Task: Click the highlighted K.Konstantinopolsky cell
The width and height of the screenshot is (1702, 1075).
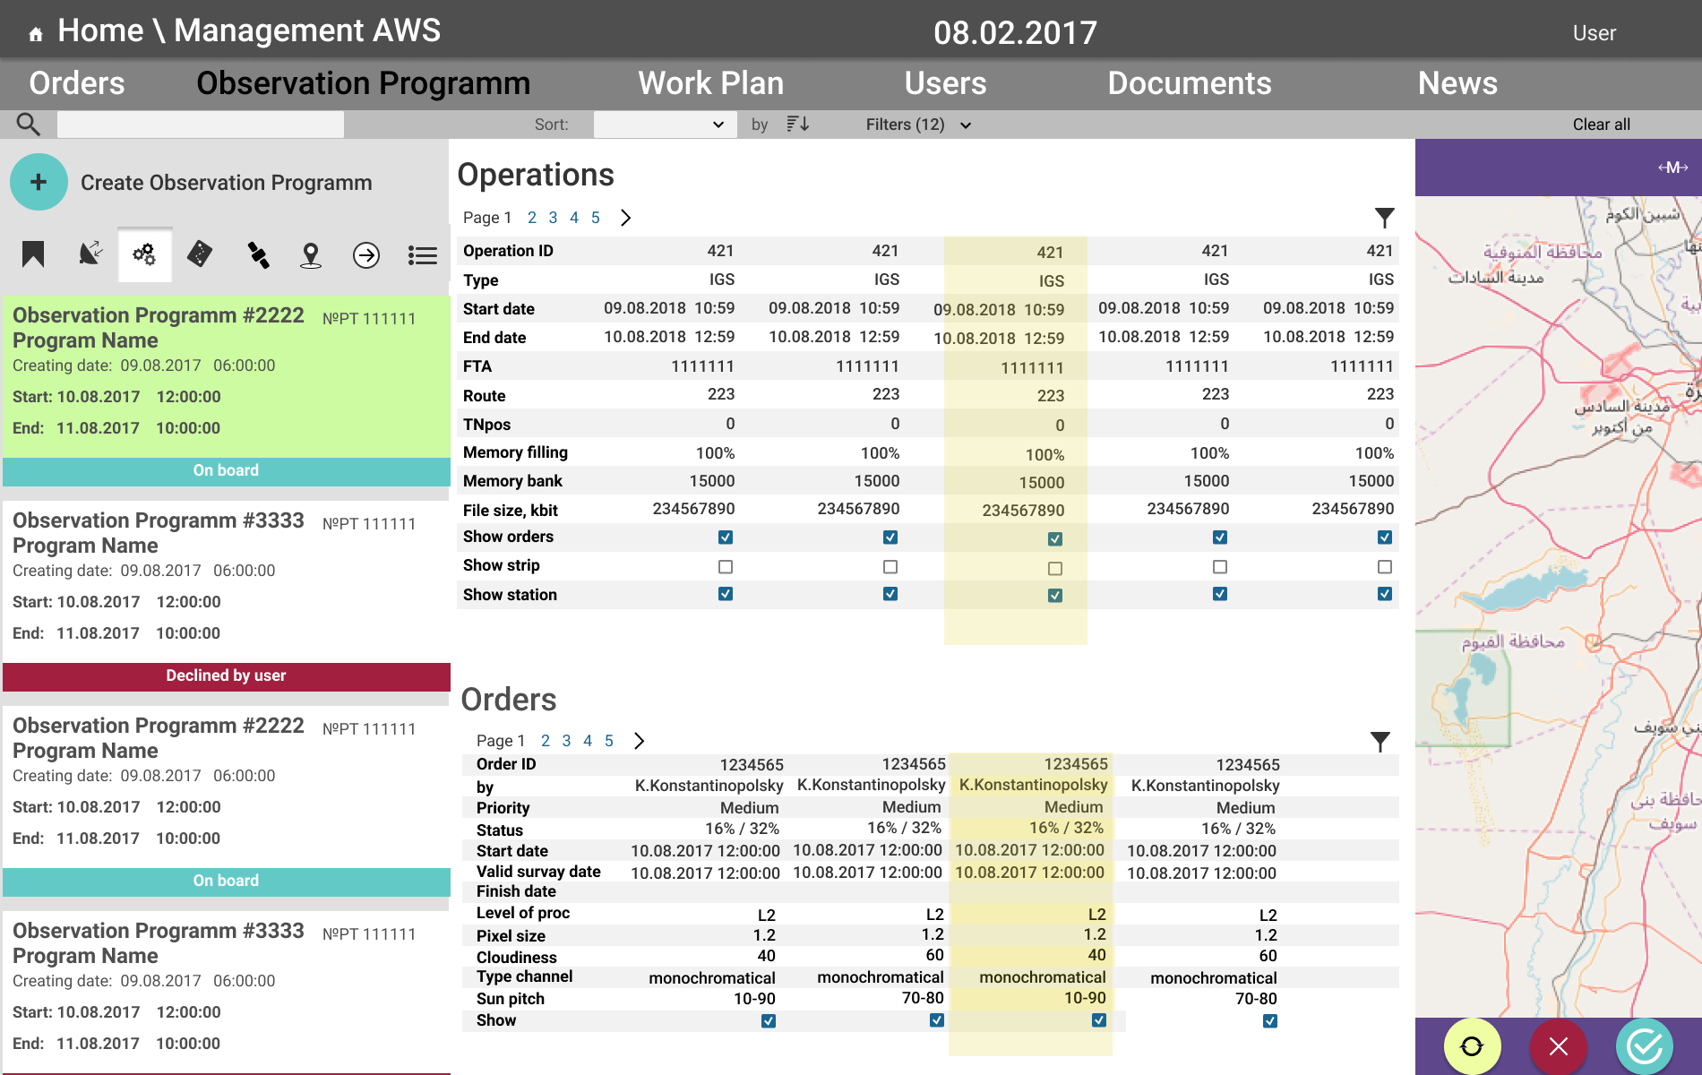Action: tap(1034, 785)
